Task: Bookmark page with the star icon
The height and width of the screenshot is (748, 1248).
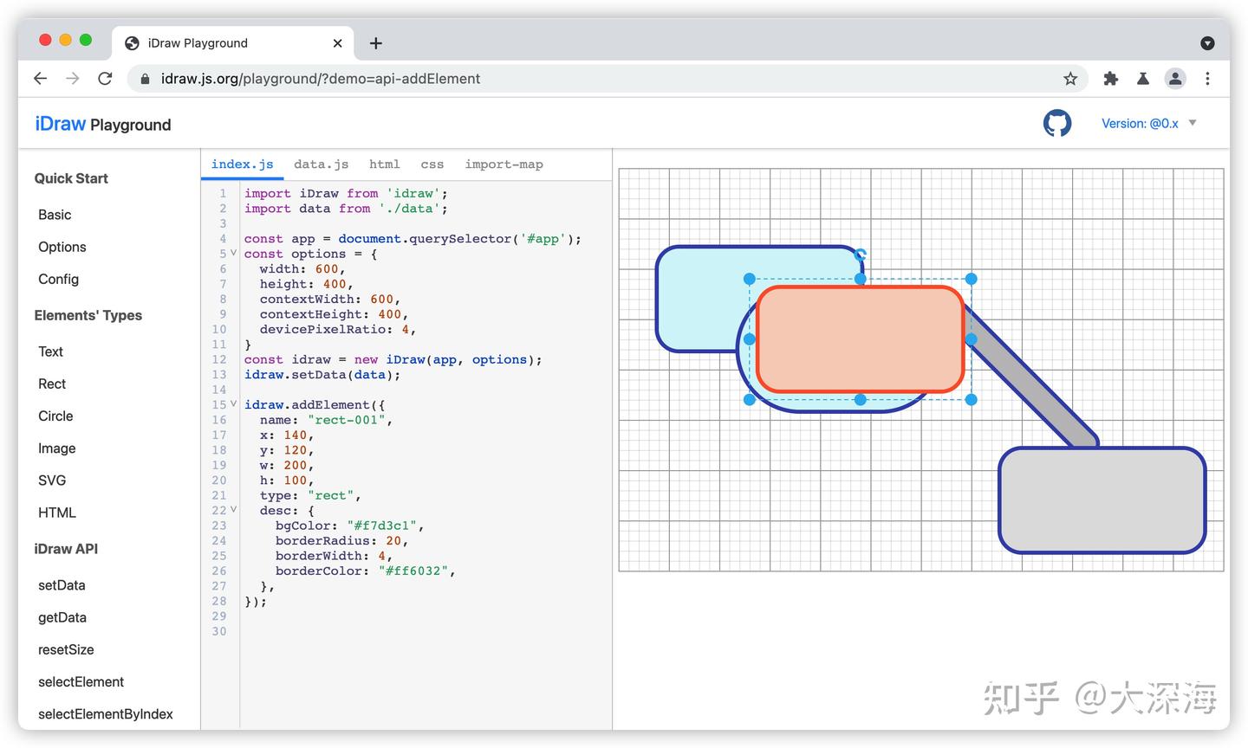Action: tap(1070, 79)
